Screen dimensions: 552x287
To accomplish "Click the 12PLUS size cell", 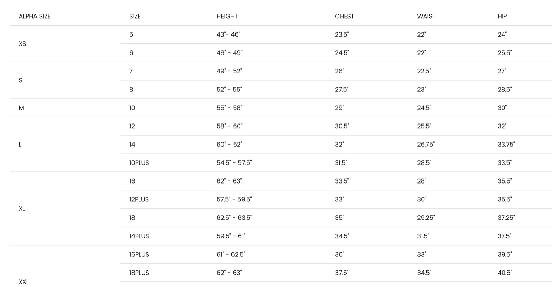I will tap(139, 199).
